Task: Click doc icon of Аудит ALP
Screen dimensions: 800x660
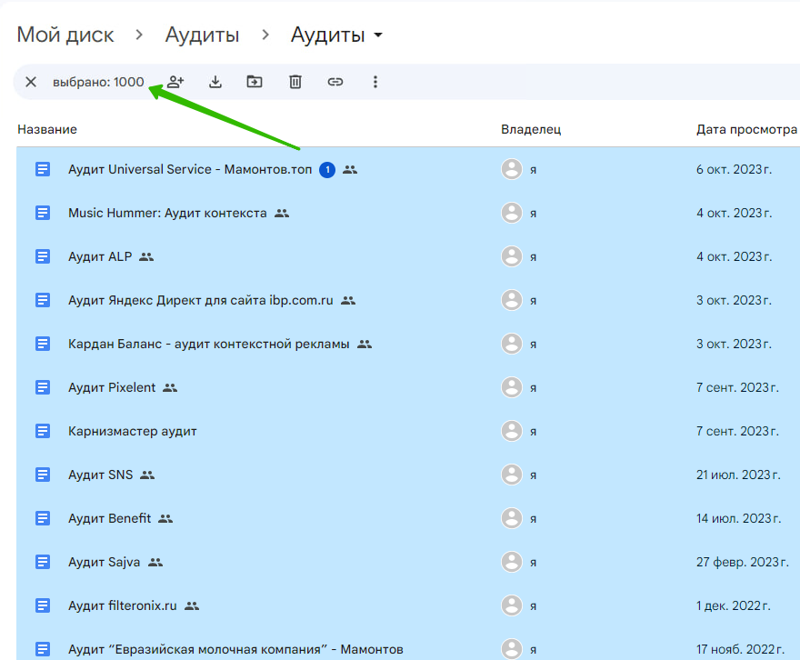Action: click(x=43, y=256)
